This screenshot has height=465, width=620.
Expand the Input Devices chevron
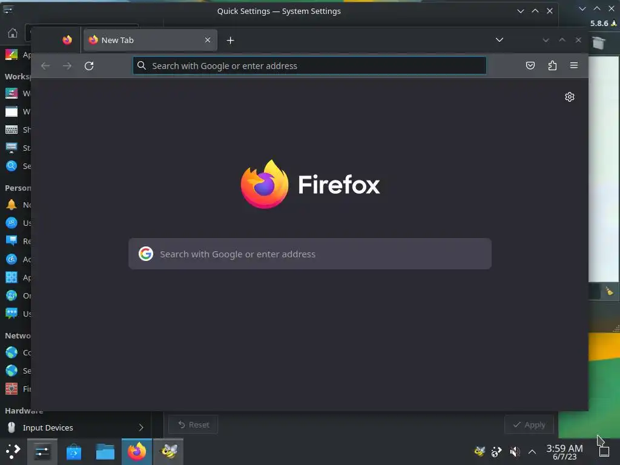141,427
